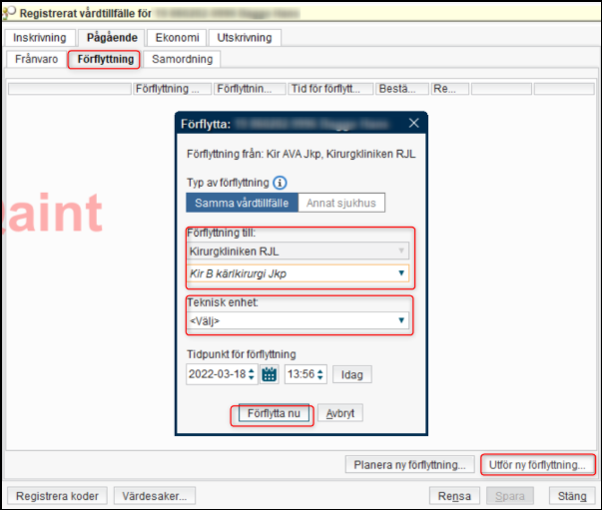Close the Förflytta dialog with X

414,124
